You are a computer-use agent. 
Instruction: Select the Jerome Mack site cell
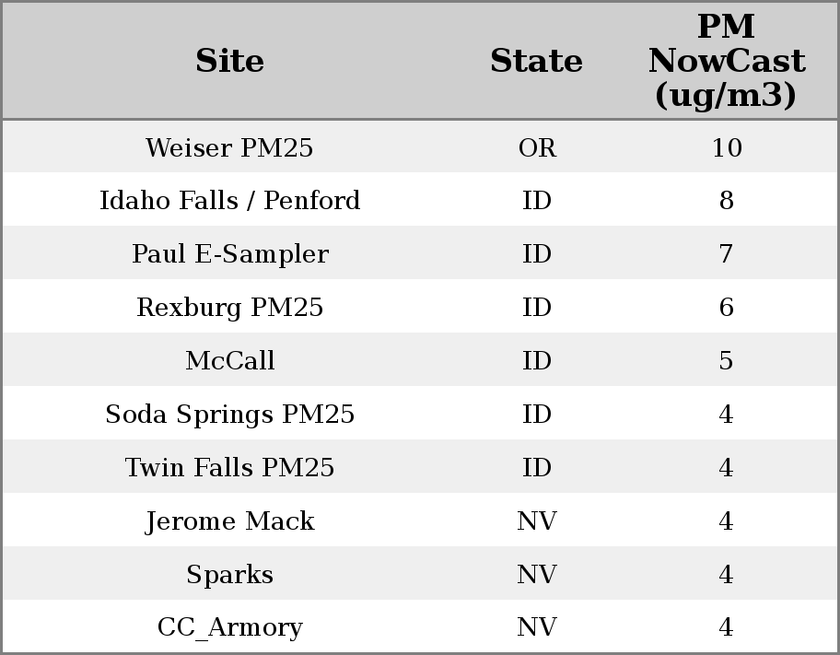tap(229, 521)
